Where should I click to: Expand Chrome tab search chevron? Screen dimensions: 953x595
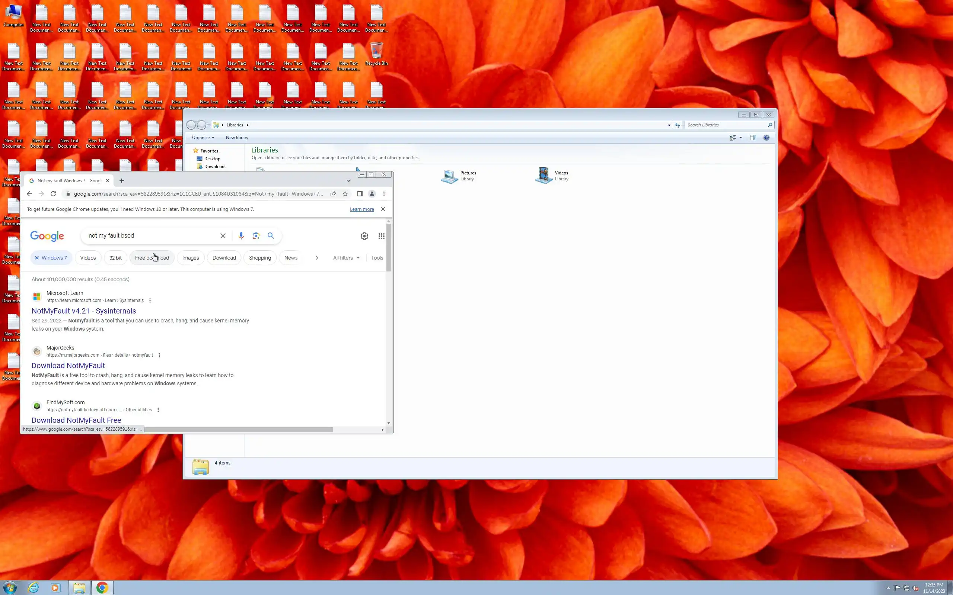348,181
